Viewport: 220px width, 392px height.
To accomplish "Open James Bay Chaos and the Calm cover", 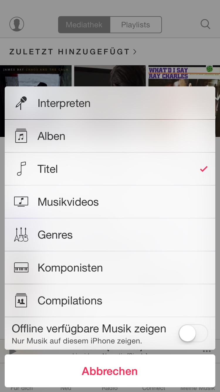I will click(36, 76).
